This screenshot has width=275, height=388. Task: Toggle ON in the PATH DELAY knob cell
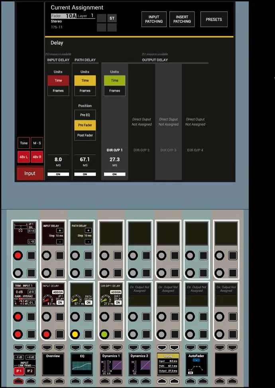click(x=88, y=303)
